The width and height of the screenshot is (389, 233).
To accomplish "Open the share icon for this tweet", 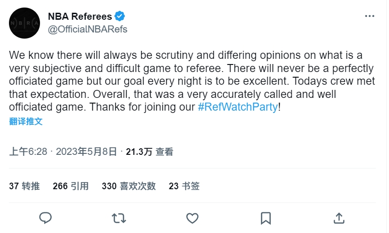I will (x=339, y=217).
